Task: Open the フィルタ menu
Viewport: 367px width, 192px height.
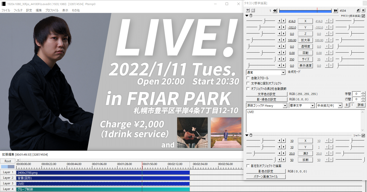Action: pos(18,10)
